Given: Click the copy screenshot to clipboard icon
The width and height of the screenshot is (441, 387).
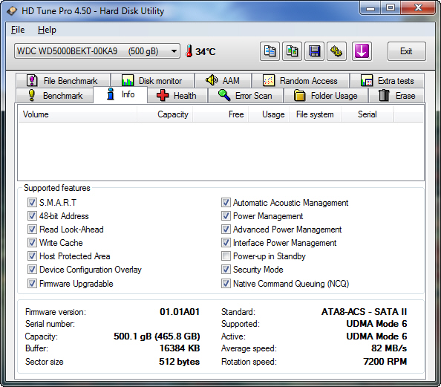Looking at the screenshot, I should pos(292,51).
